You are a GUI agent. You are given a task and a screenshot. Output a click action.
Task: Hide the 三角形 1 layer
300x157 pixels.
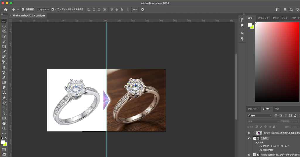tap(249, 138)
